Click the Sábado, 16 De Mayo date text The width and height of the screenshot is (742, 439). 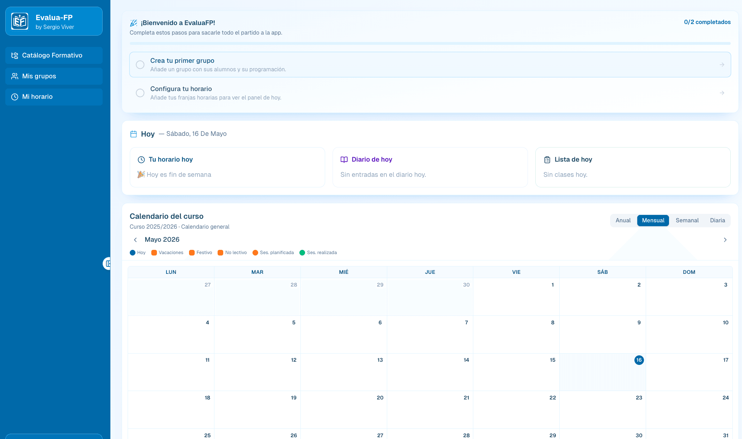click(x=196, y=134)
